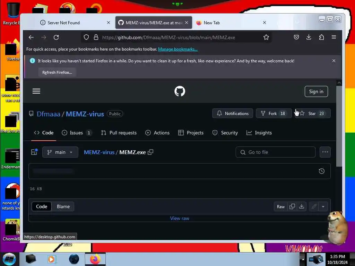This screenshot has width=355, height=266.
Task: Select the Code repository tab
Action: [x=43, y=133]
